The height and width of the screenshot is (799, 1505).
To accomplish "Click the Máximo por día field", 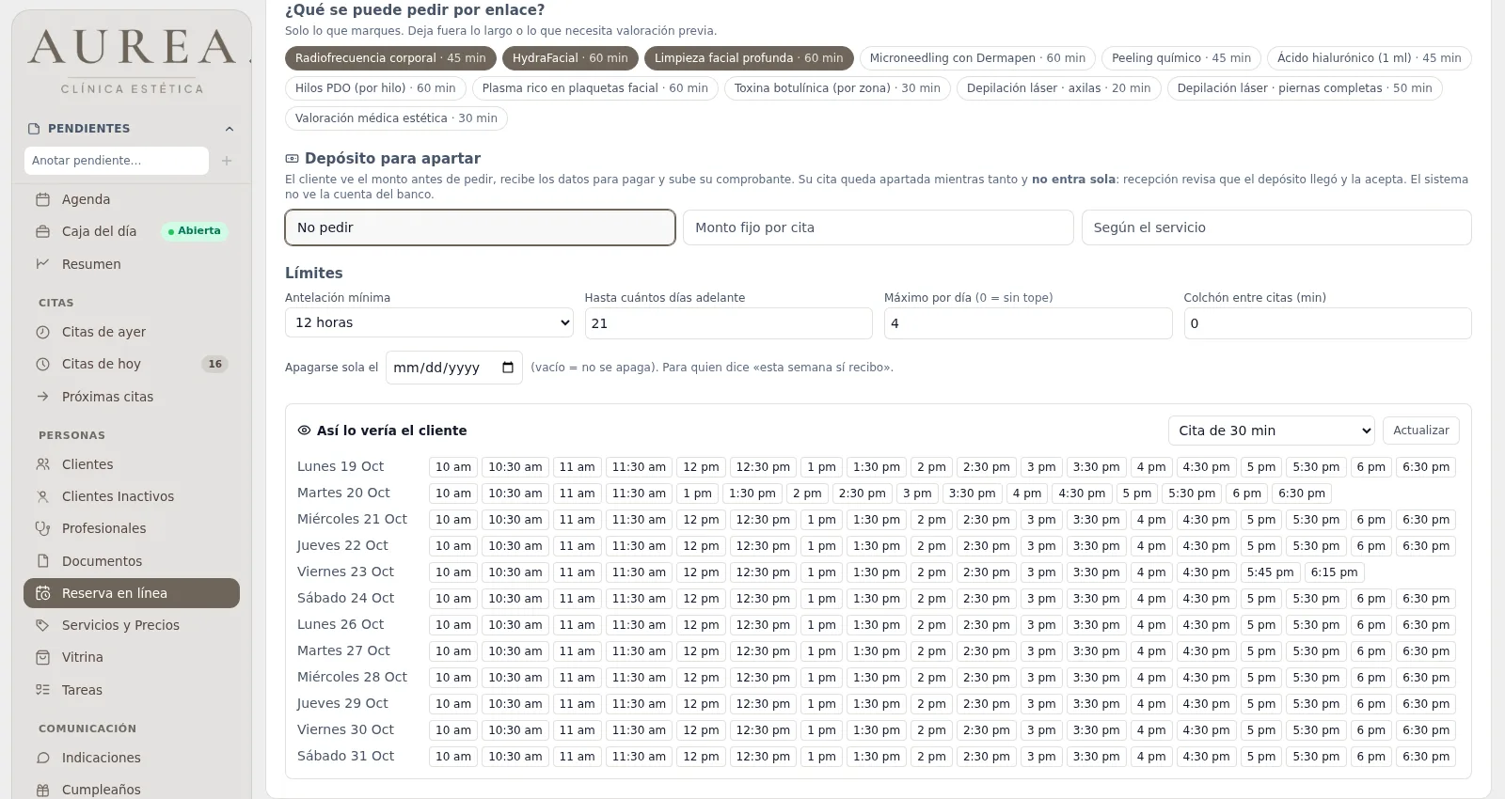I will [1028, 323].
